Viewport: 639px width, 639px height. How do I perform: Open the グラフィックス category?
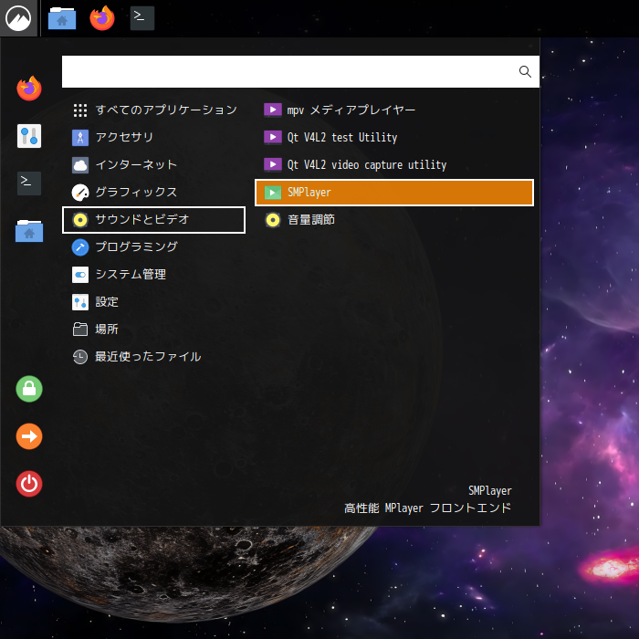coord(154,193)
